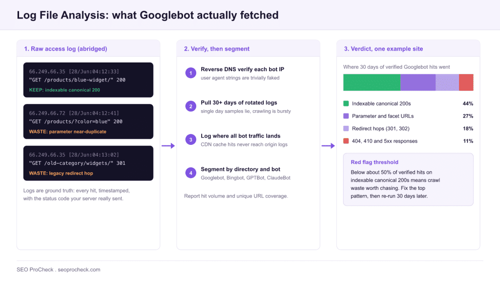Image resolution: width=500 pixels, height=281 pixels.
Task: Click the arrow pointing to the Verdict panel
Action: pyautogui.click(x=328, y=146)
